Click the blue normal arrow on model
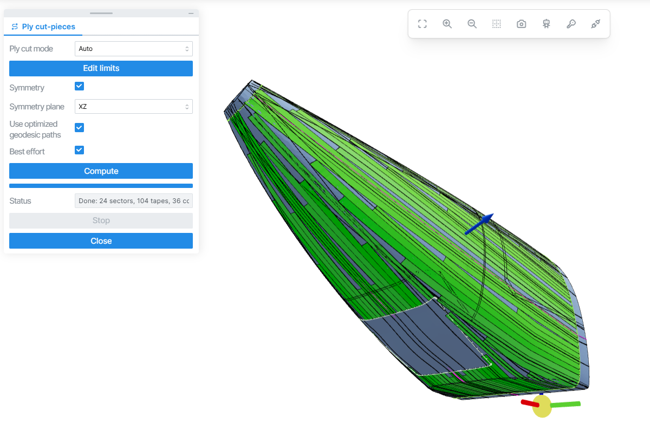The height and width of the screenshot is (442, 650). [479, 224]
